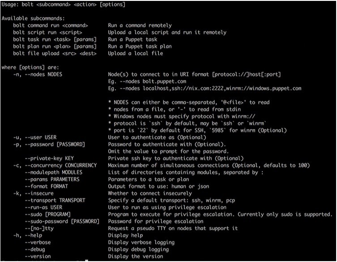Click the '--transport TRANSPORT' option

coord(55,201)
